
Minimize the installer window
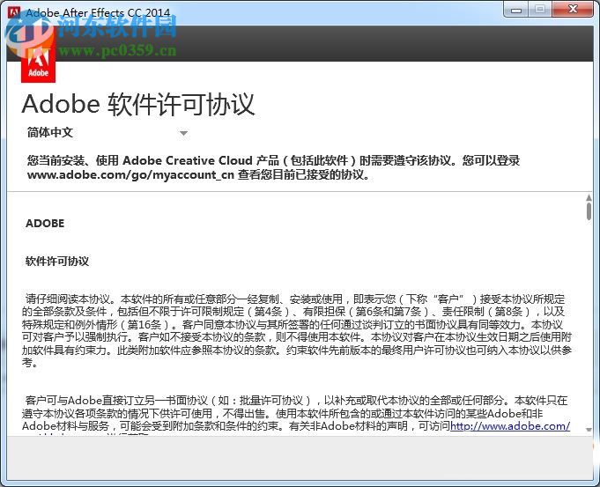[x=515, y=10]
